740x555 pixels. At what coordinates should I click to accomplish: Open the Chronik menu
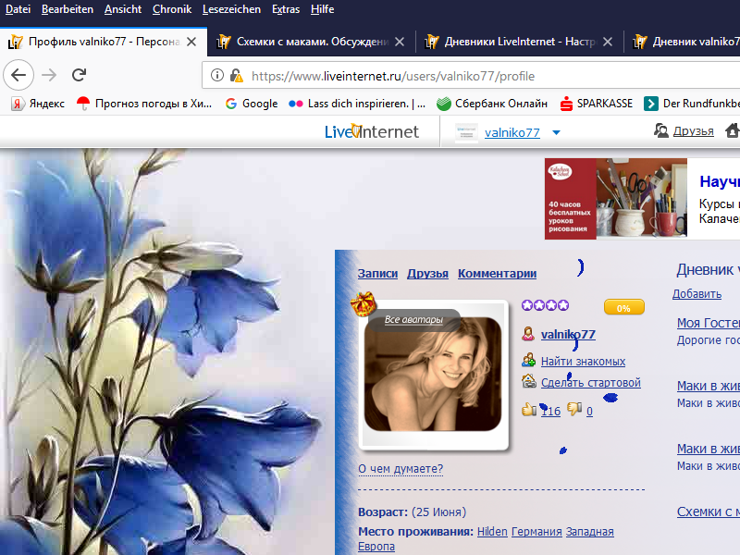coord(172,9)
